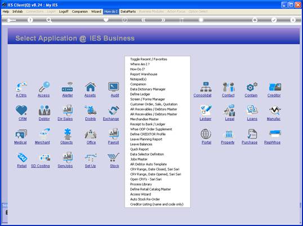Open the A Ctrls application icon

pos(21,87)
